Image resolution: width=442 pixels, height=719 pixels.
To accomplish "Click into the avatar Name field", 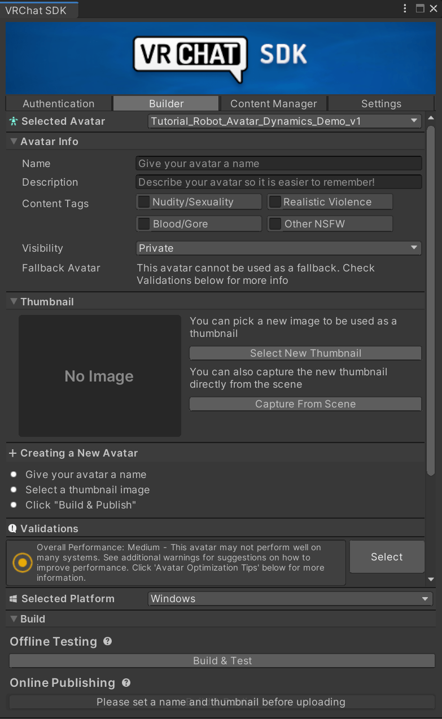I will tap(279, 164).
